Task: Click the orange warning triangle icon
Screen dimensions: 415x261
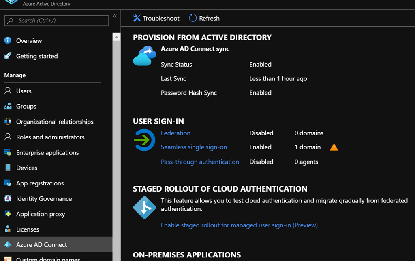Action: click(334, 147)
